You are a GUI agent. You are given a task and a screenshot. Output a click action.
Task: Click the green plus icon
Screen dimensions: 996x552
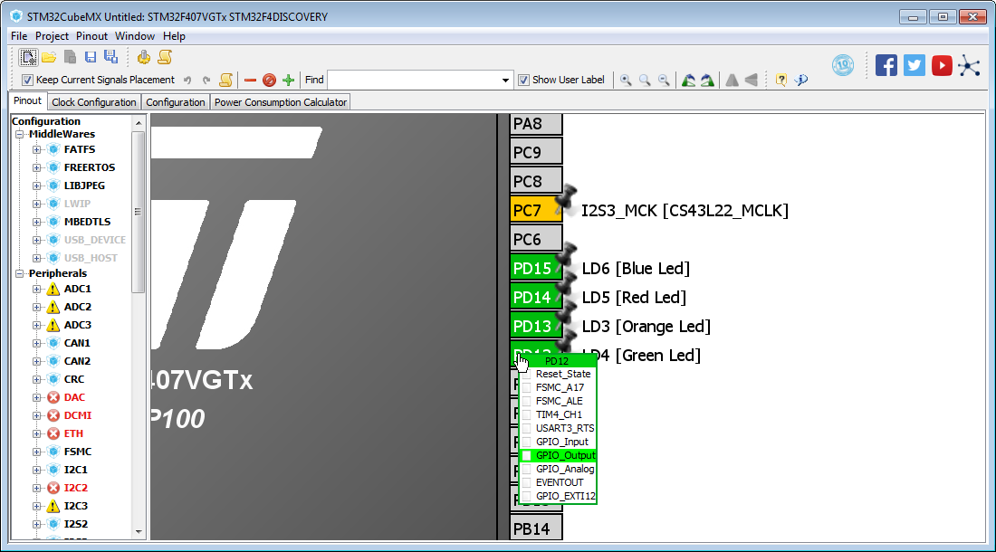click(x=288, y=80)
